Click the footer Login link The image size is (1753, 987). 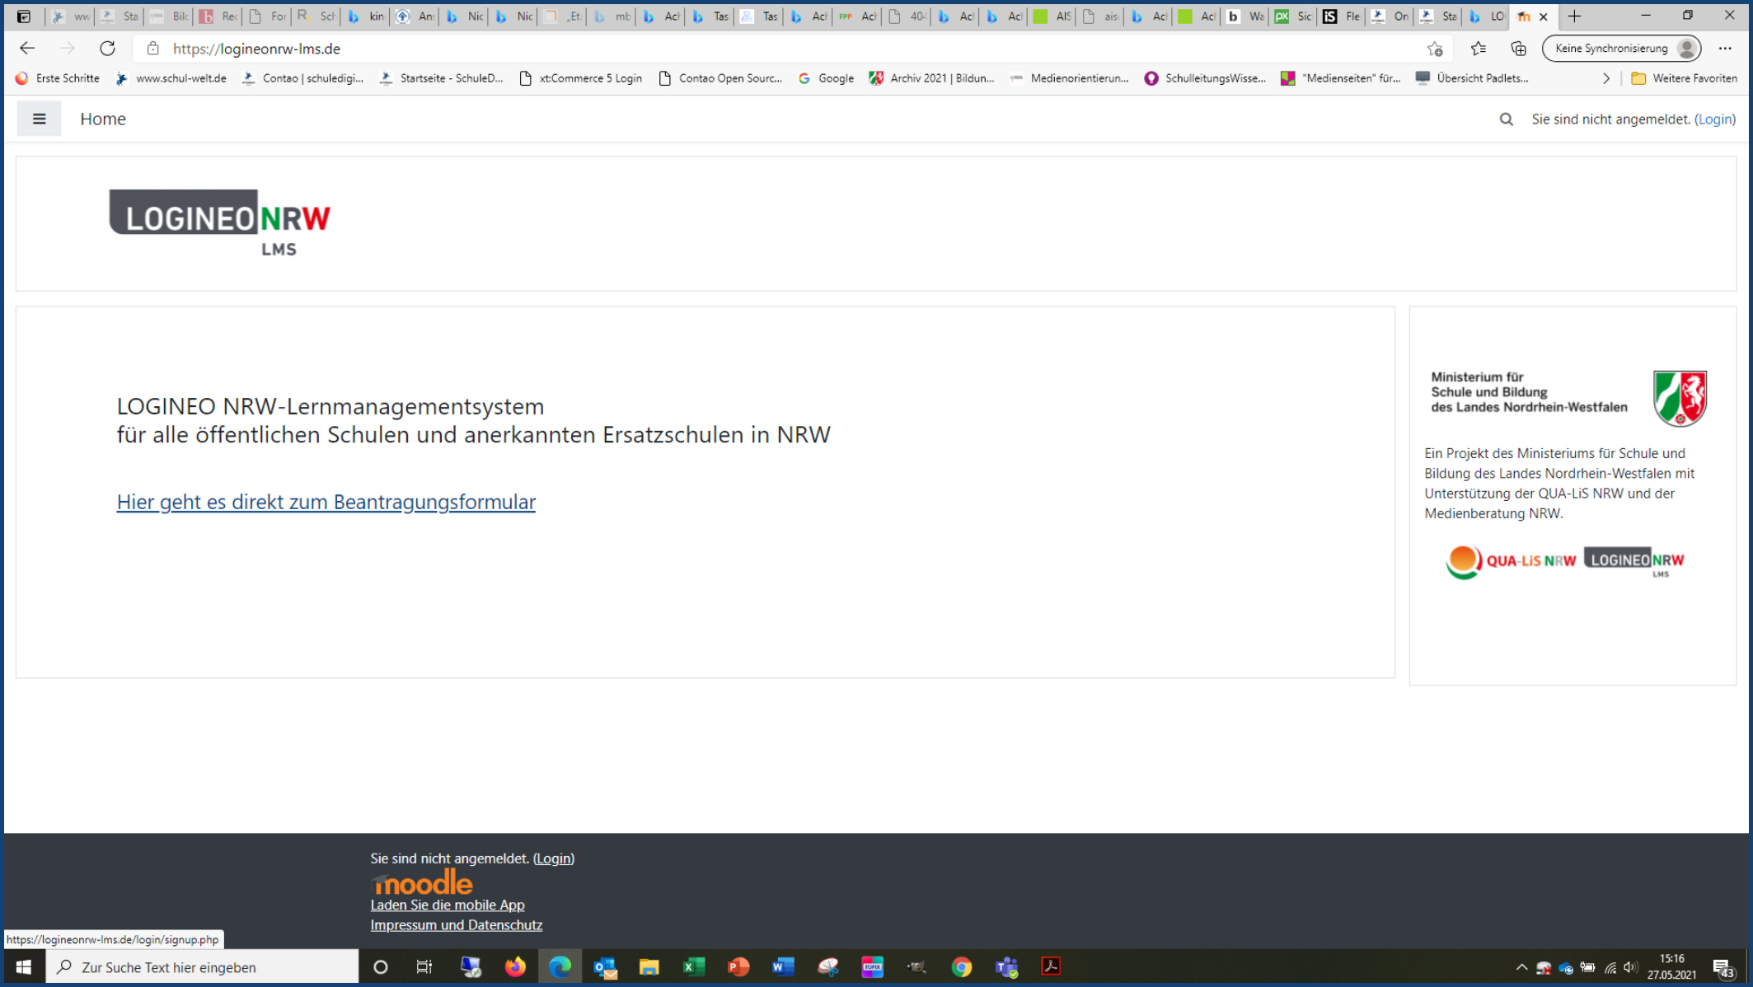pos(553,858)
